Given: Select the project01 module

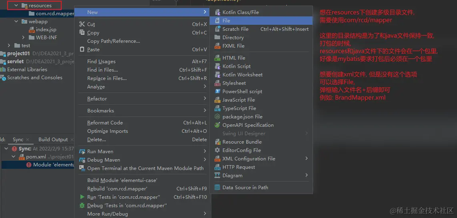Looking at the screenshot, I should (x=19, y=54).
